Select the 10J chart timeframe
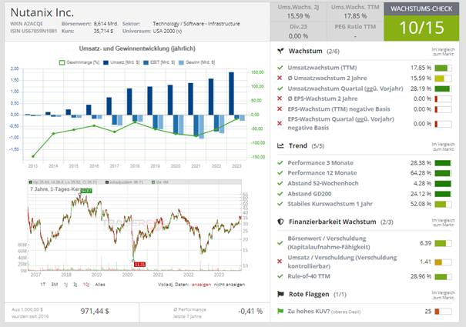 coord(86,285)
